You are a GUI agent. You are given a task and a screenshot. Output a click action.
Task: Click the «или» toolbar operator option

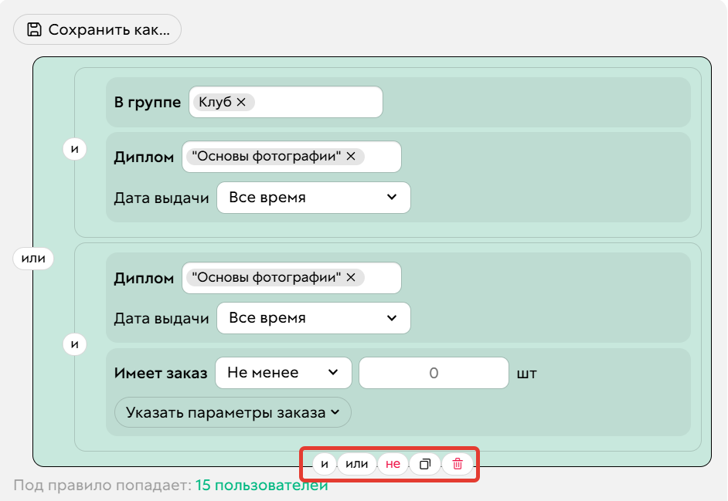click(x=356, y=464)
